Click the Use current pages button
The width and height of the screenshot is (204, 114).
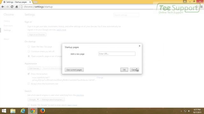(74, 70)
